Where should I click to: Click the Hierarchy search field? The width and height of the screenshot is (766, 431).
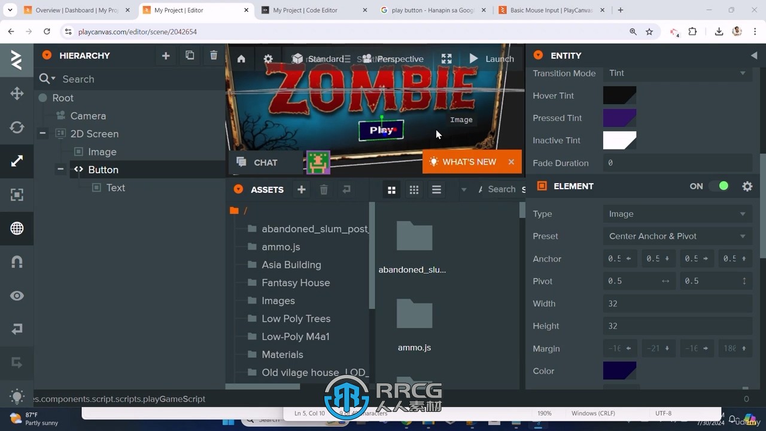pos(141,79)
